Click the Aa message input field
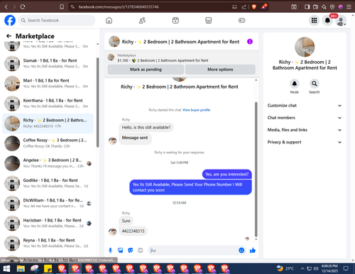The image size is (355, 274). (x=193, y=251)
